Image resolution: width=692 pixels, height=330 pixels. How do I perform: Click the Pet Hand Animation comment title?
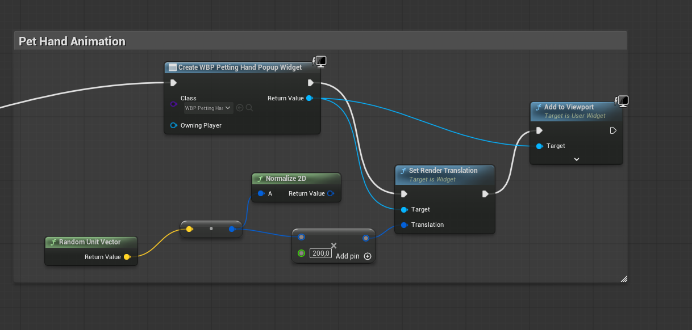72,41
